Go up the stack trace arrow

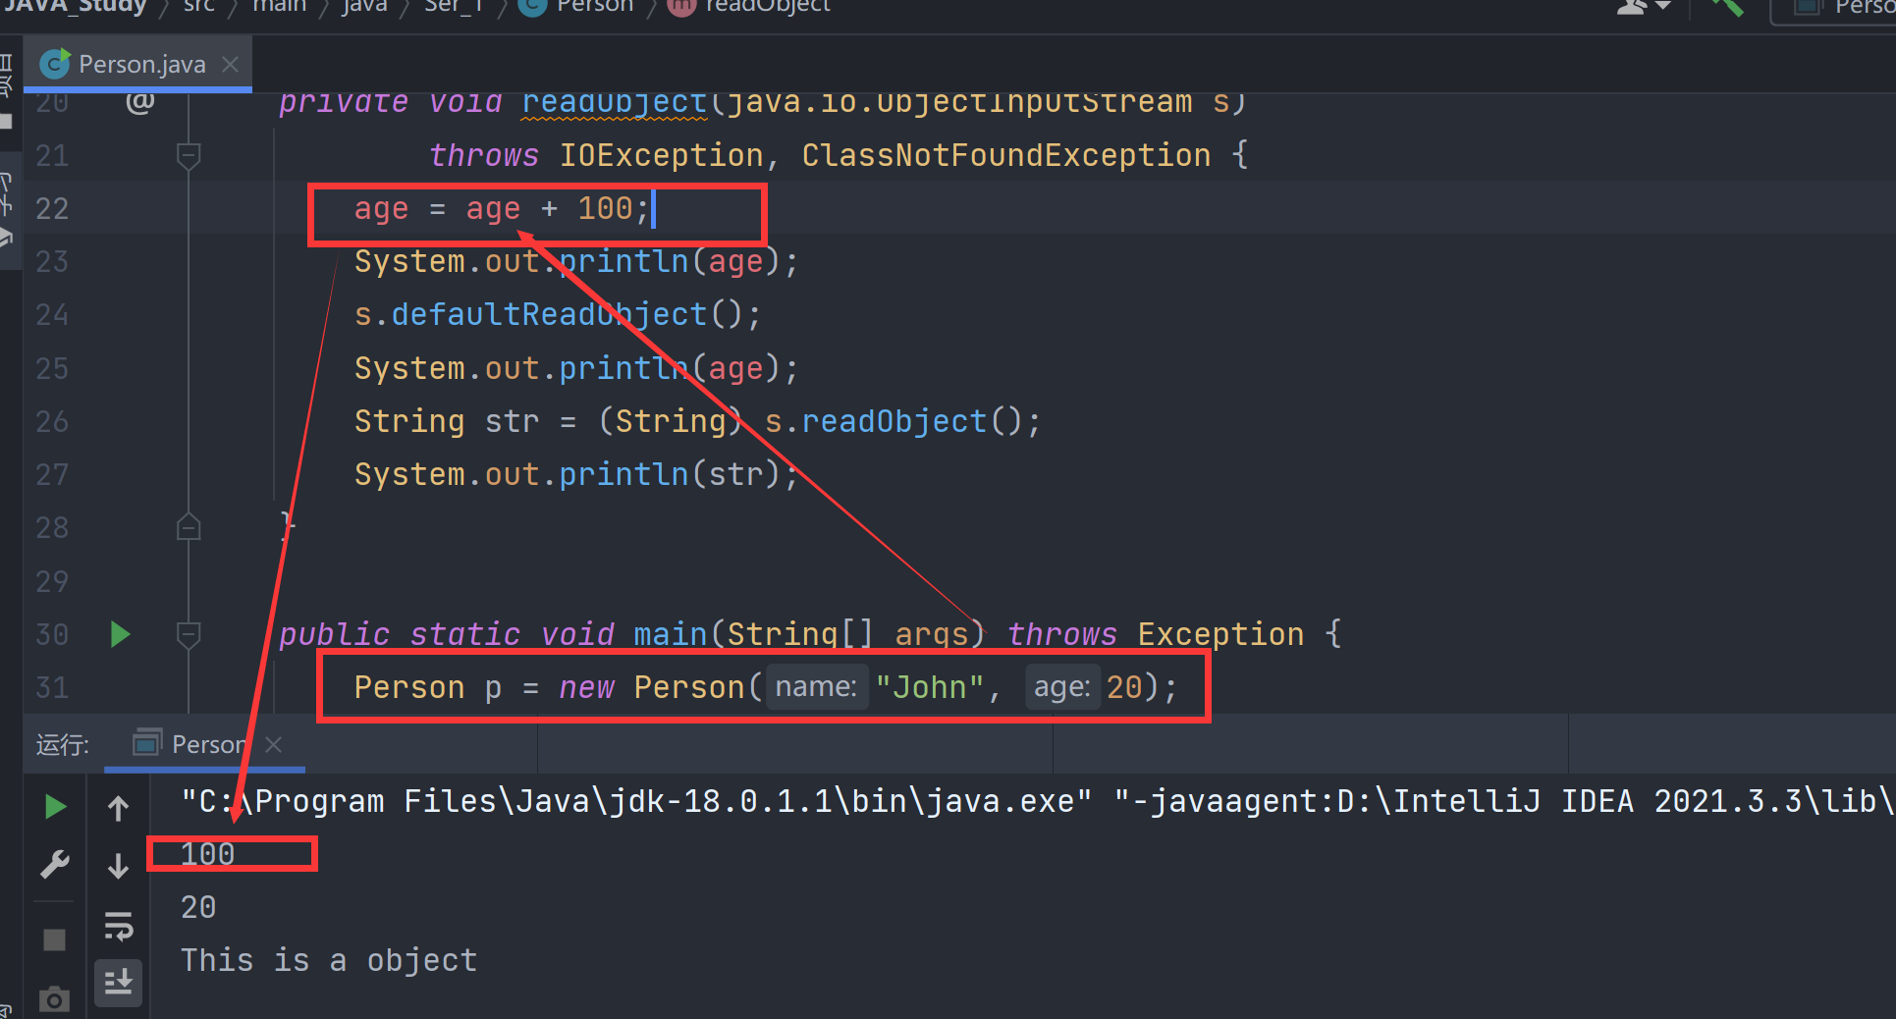[119, 808]
